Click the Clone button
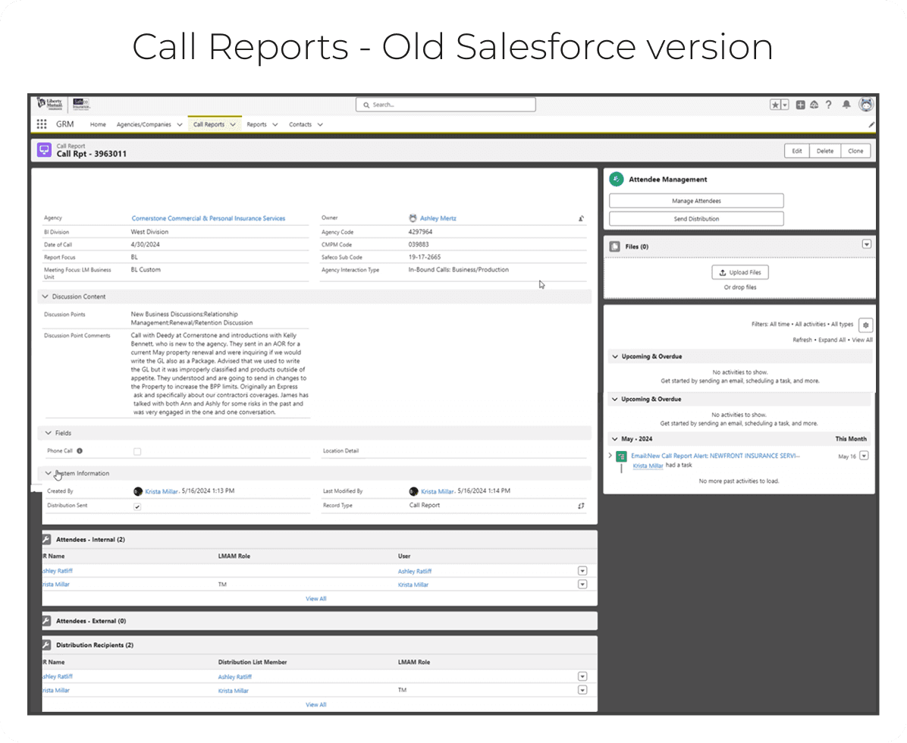The width and height of the screenshot is (907, 743). pos(855,152)
